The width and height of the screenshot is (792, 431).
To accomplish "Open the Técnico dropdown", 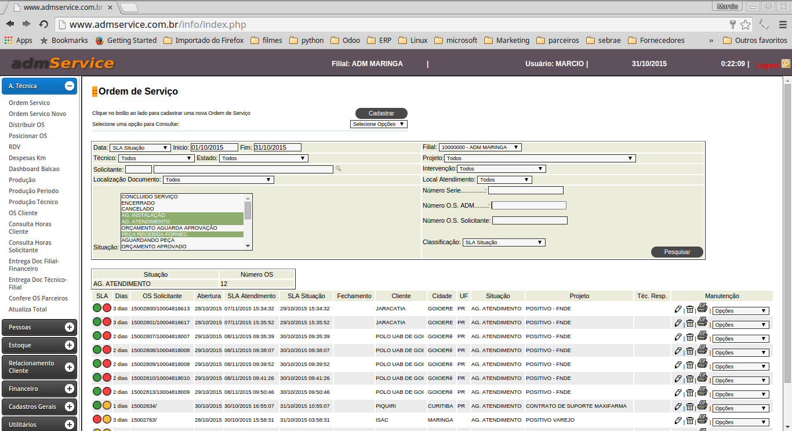I will [156, 158].
